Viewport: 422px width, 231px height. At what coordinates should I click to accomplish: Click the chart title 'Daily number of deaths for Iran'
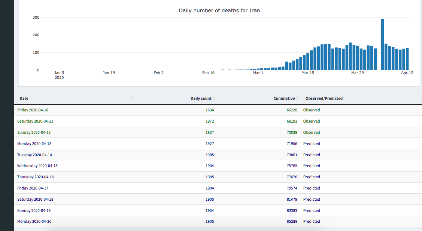click(x=219, y=10)
